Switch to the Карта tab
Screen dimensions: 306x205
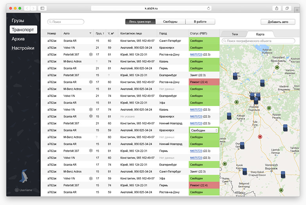pos(260,34)
